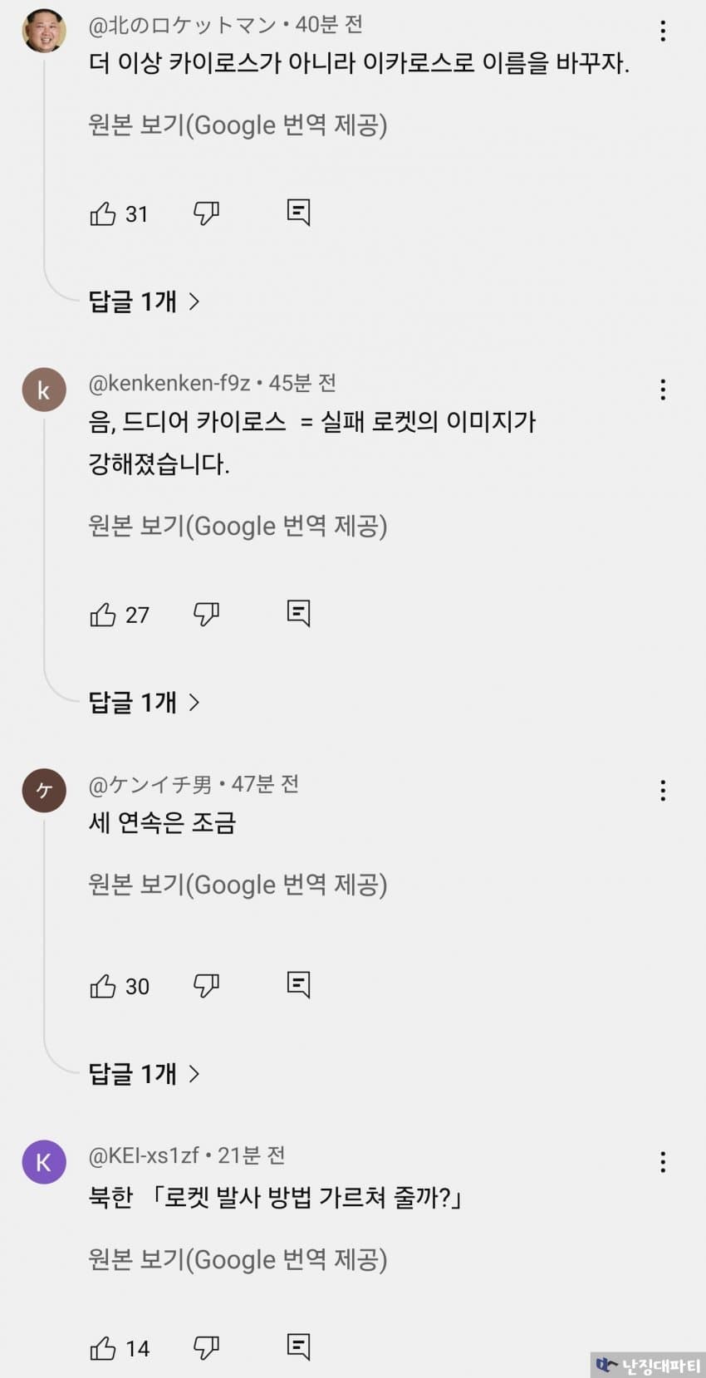Image resolution: width=706 pixels, height=1378 pixels.
Task: Reply to the comment by @ケンイチ男
Action: pyautogui.click(x=298, y=985)
